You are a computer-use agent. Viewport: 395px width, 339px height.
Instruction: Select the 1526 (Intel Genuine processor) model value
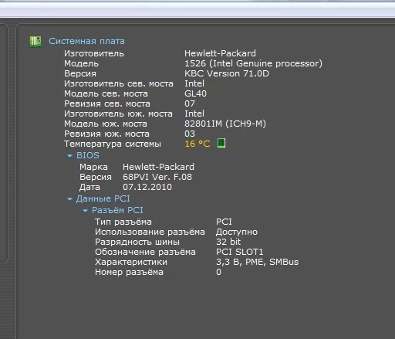point(253,63)
